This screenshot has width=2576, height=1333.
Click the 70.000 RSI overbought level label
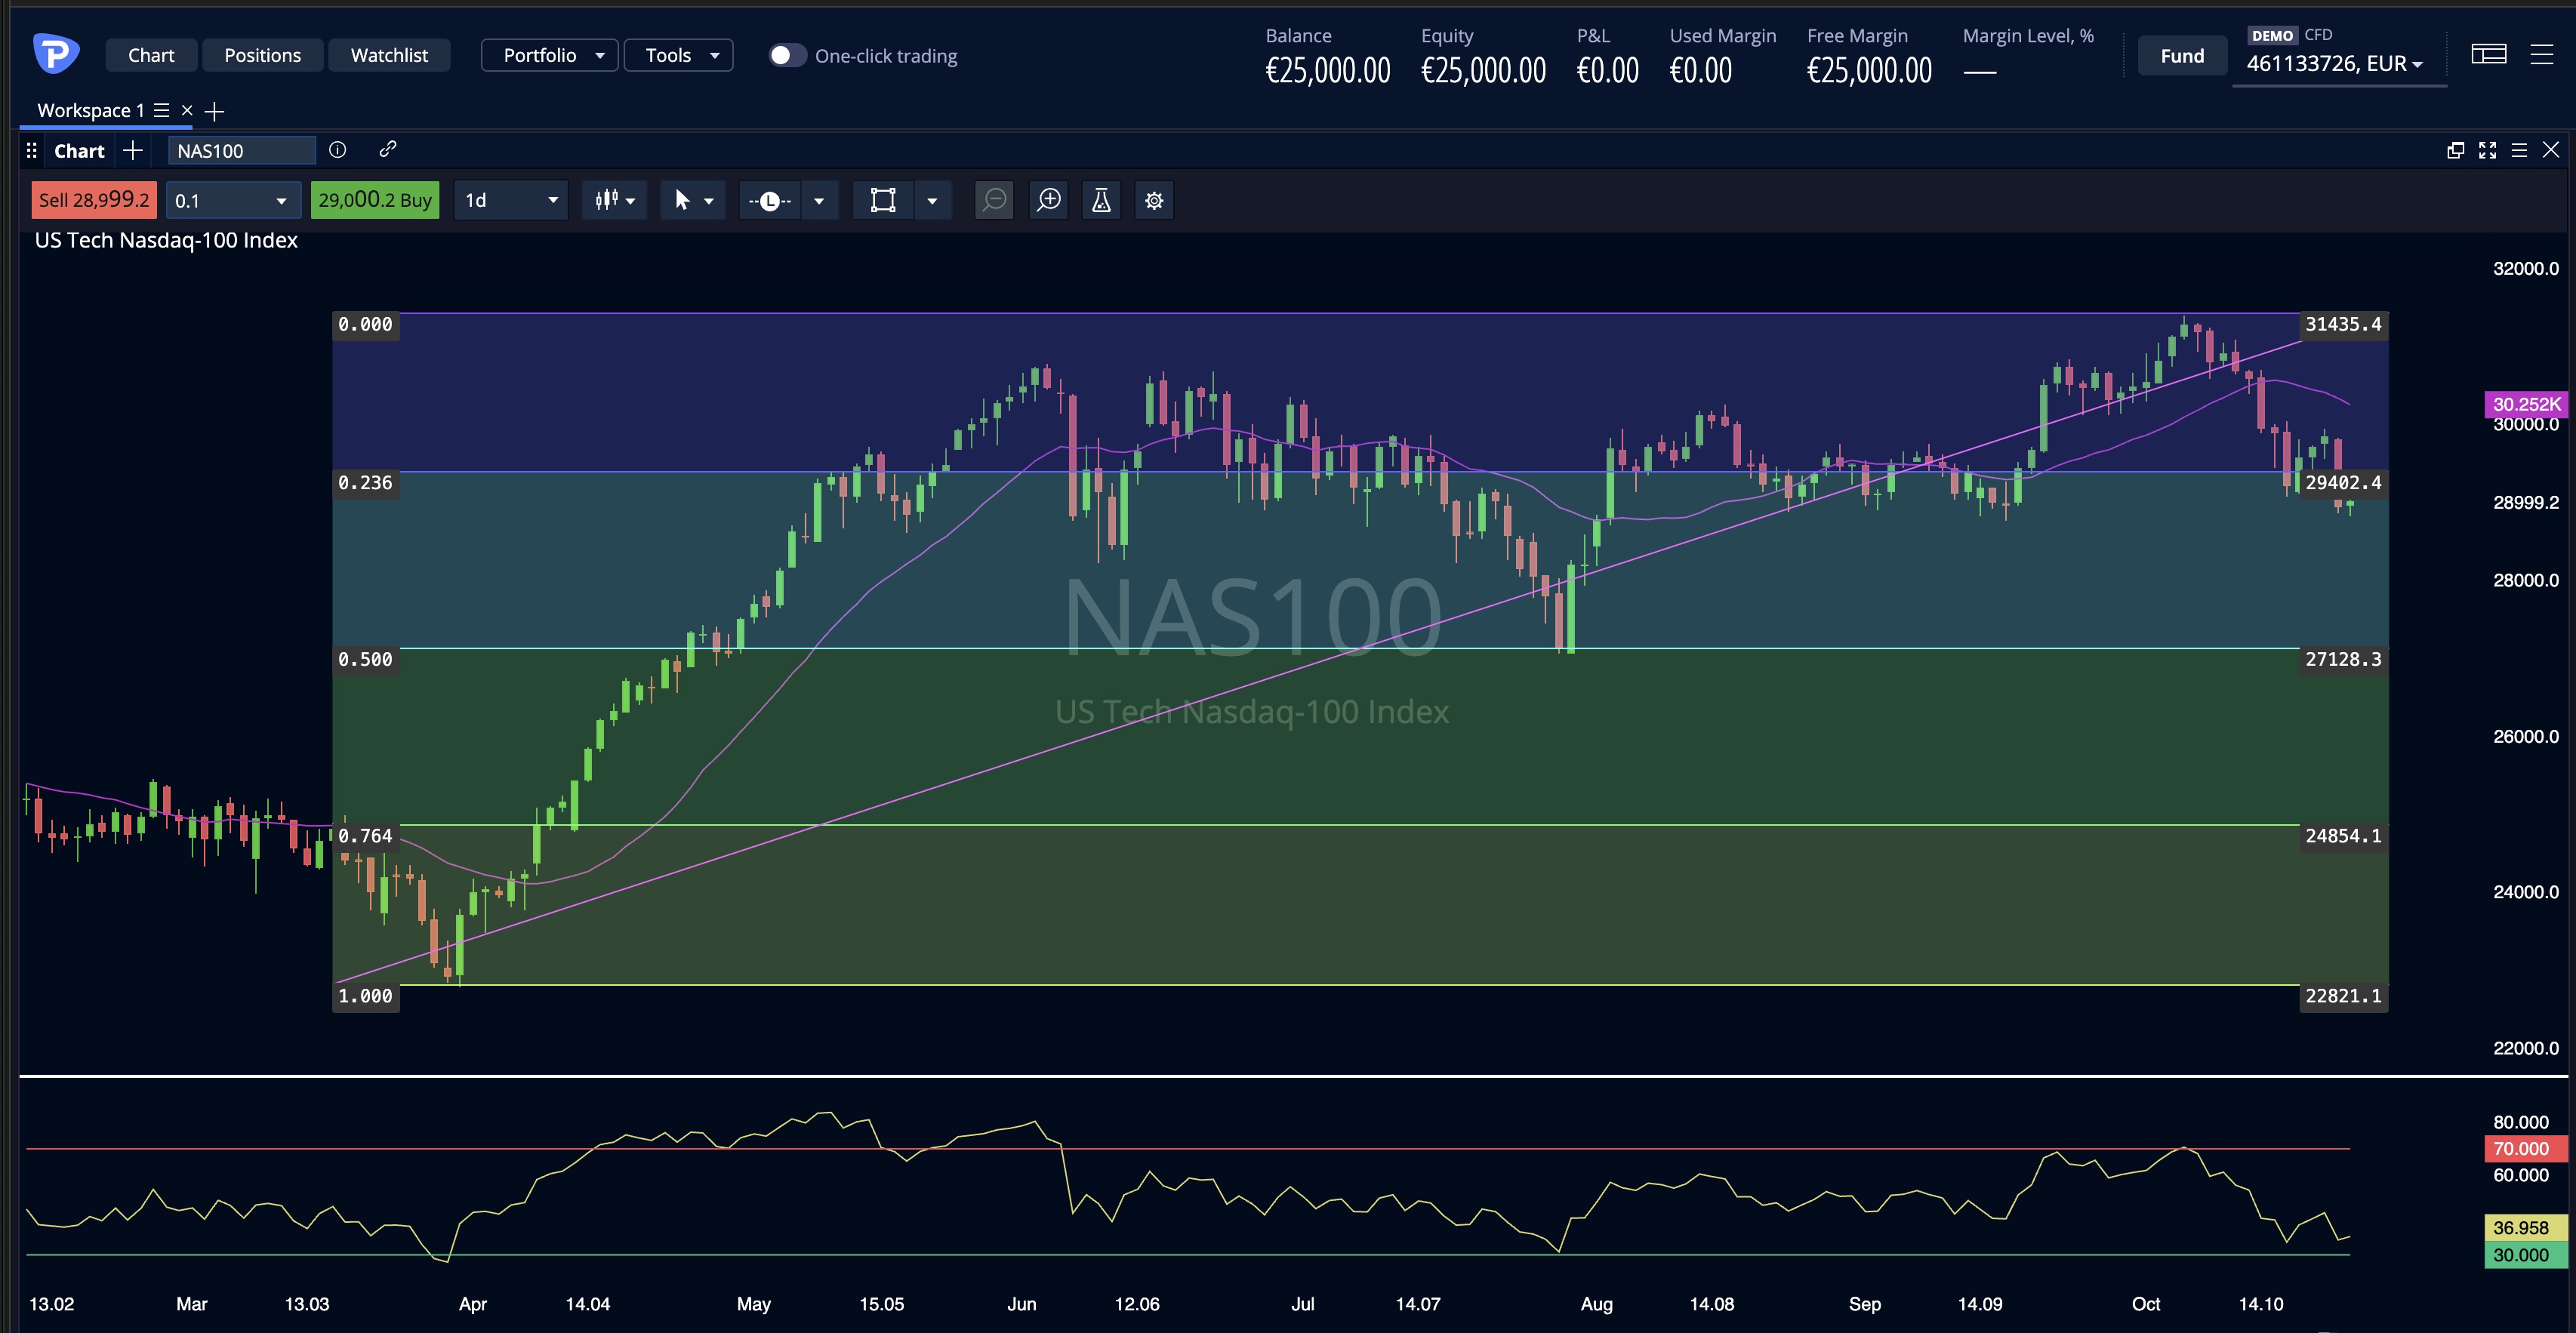click(x=2526, y=1148)
